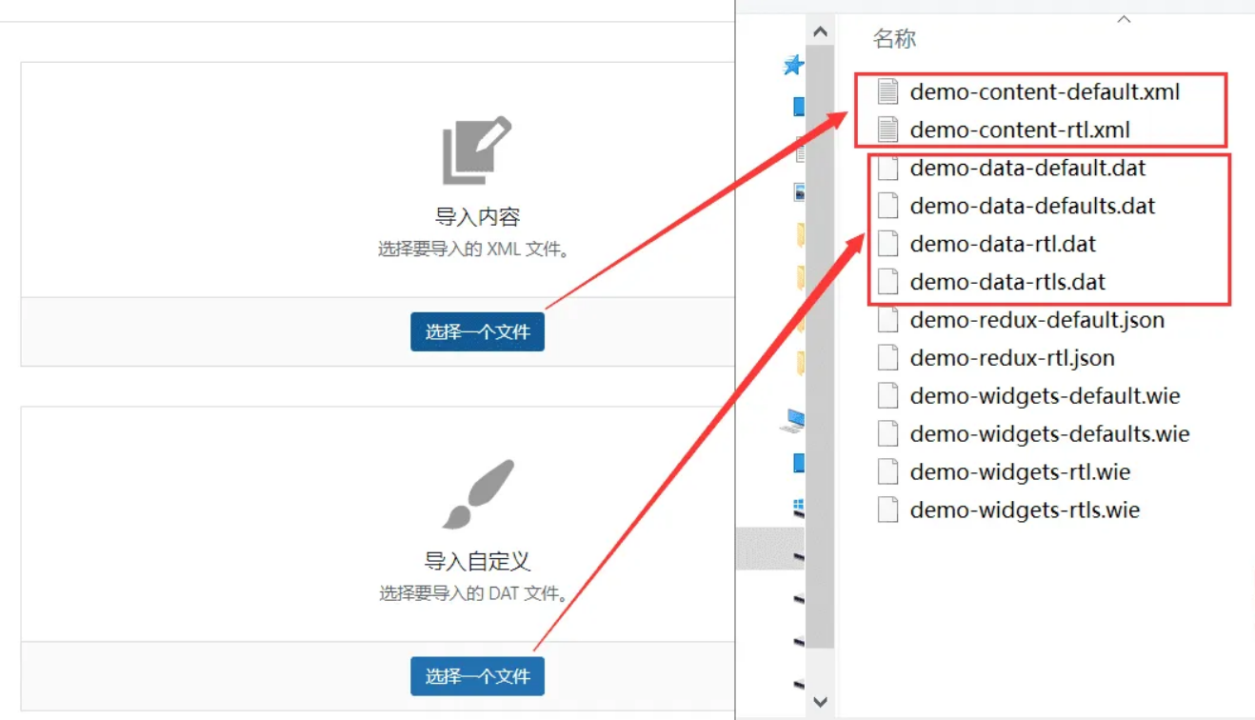Screen dimensions: 1255x720
Task: Click file icon of demo-data-rtls.dat
Action: [x=887, y=282]
